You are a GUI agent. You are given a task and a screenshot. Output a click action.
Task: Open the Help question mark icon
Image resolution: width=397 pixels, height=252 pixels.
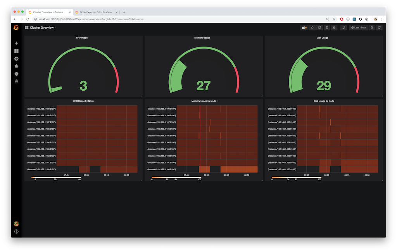(16, 231)
